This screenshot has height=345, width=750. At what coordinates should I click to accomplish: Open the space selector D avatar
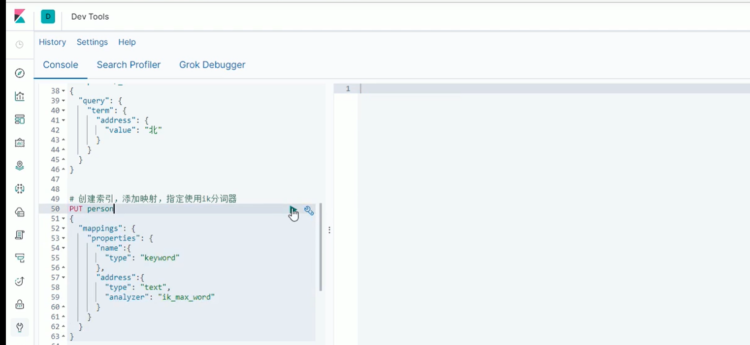(48, 16)
